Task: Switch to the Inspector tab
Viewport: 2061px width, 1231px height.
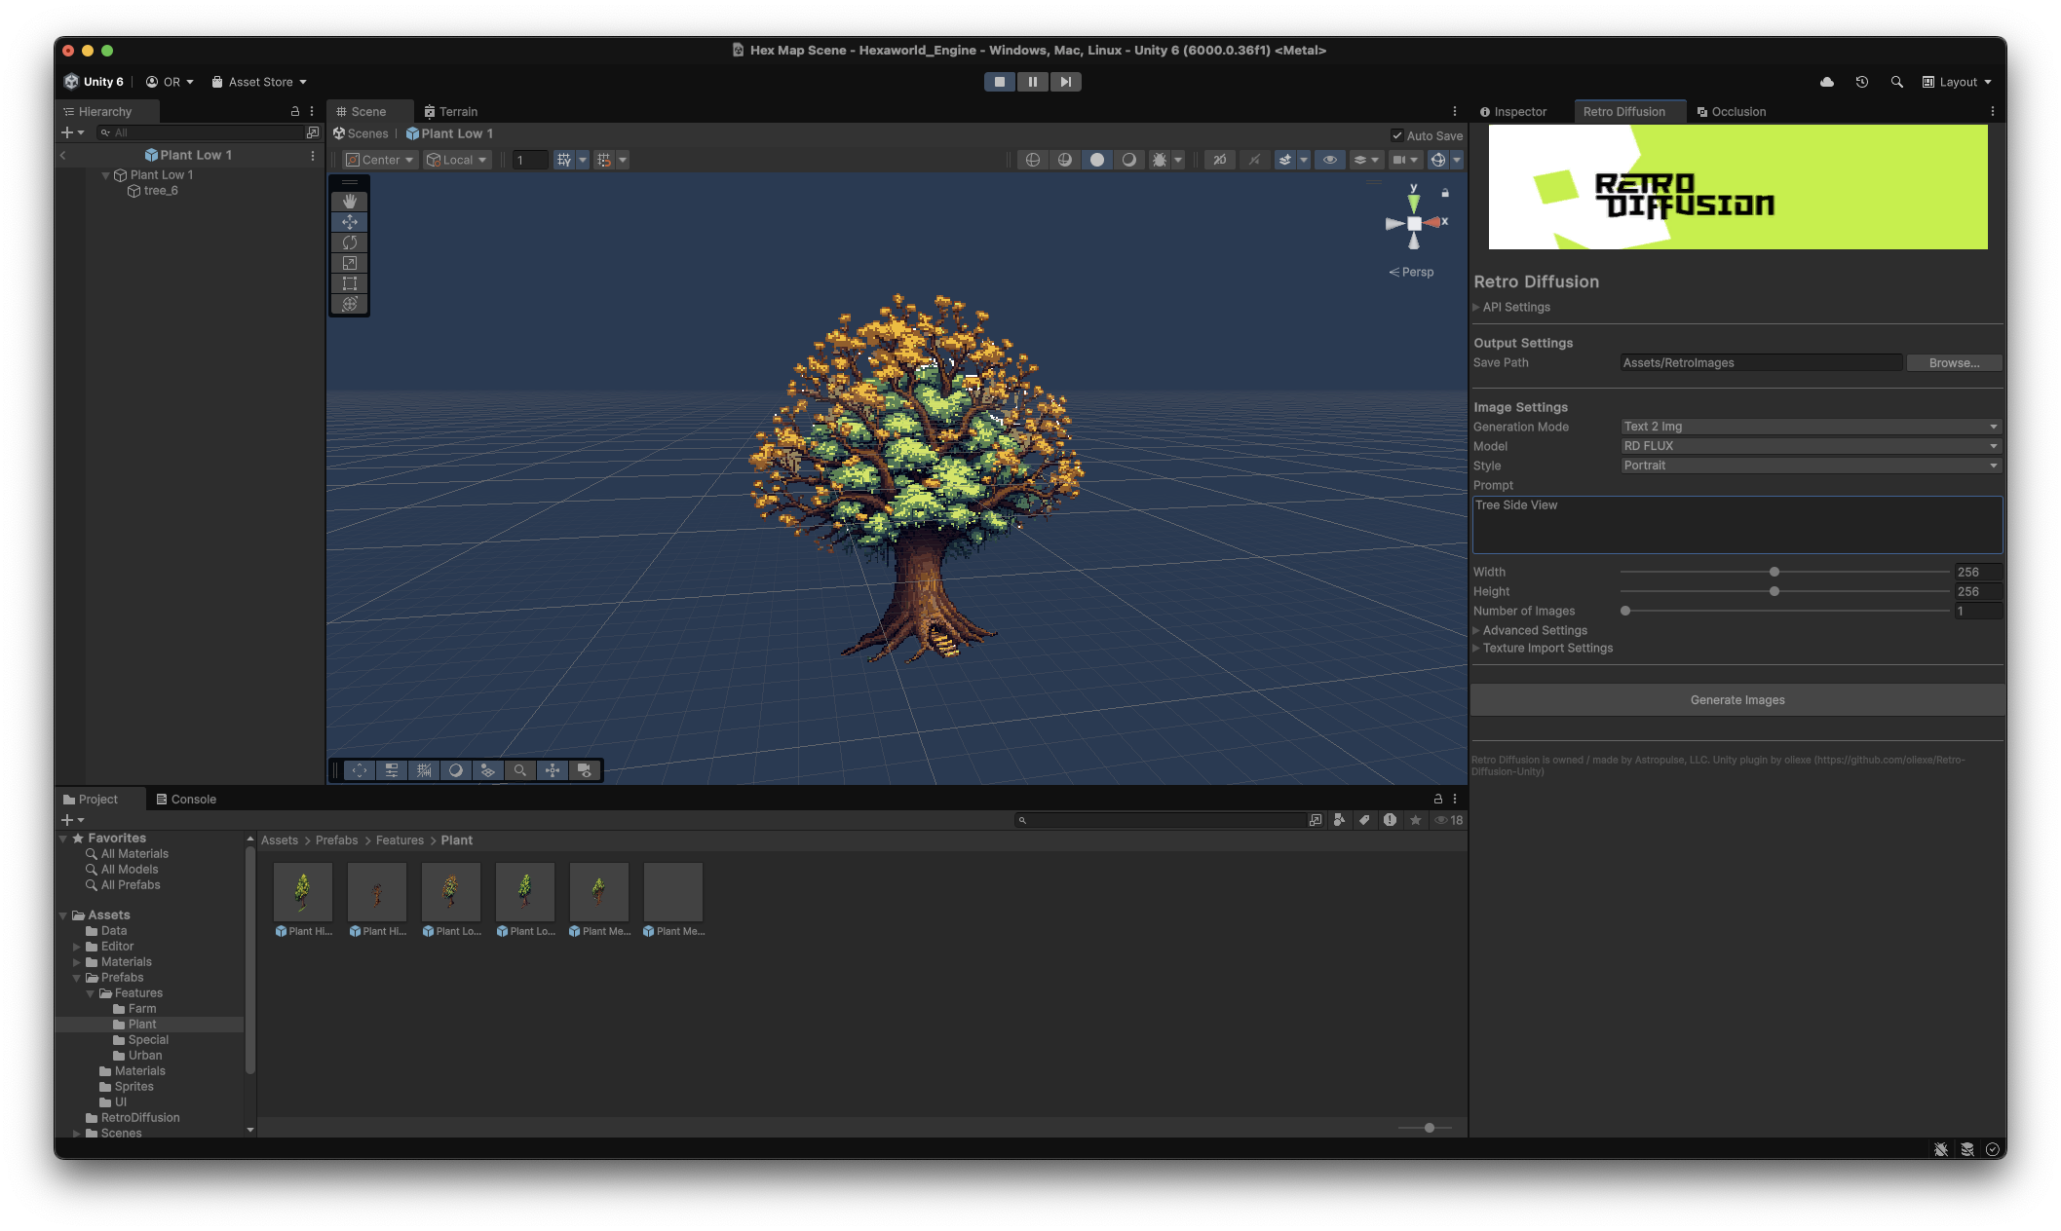Action: pyautogui.click(x=1513, y=112)
